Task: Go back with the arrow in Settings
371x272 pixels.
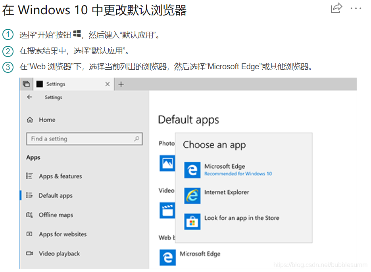Action: pyautogui.click(x=30, y=97)
